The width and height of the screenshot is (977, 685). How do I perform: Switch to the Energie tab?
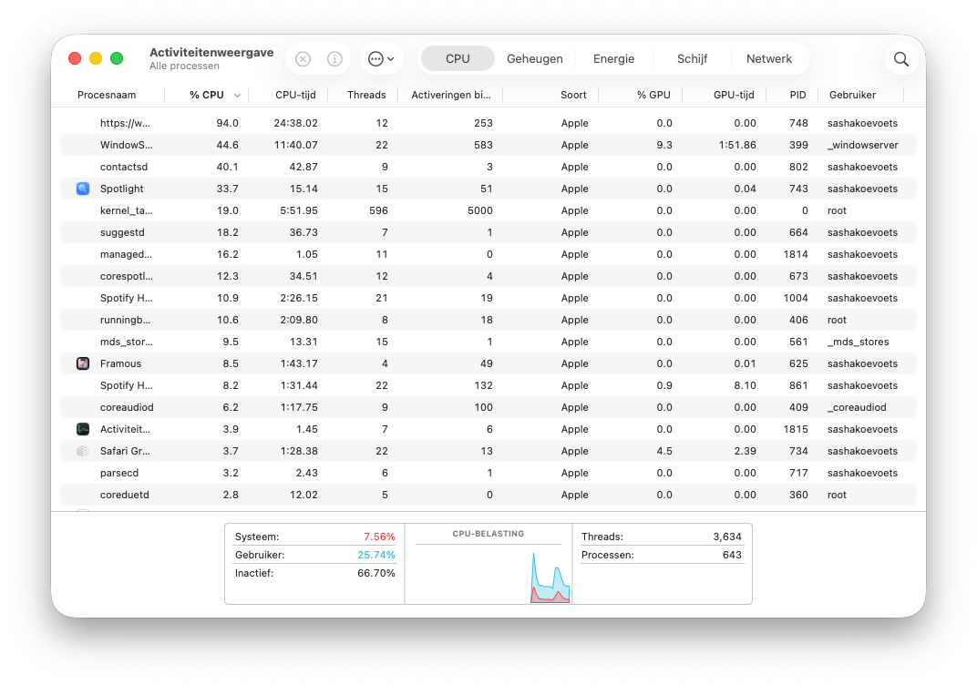613,57
